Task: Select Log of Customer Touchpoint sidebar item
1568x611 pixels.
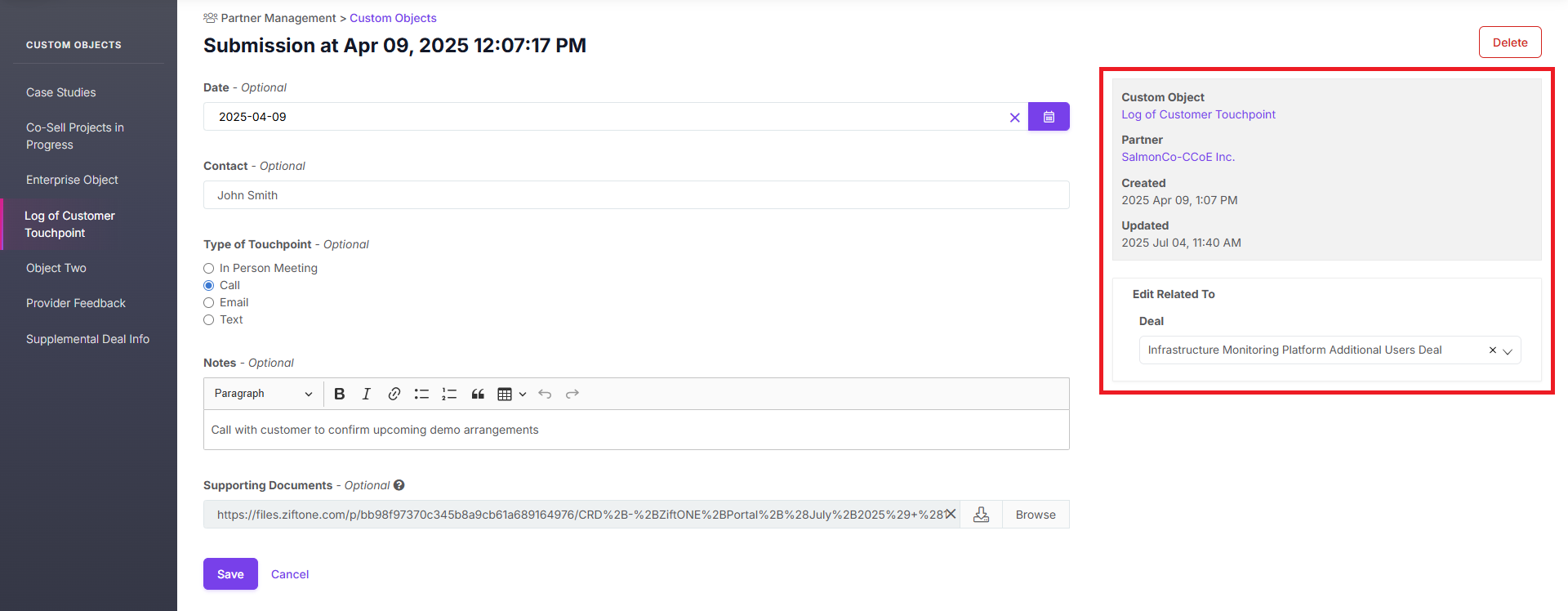Action: point(70,224)
